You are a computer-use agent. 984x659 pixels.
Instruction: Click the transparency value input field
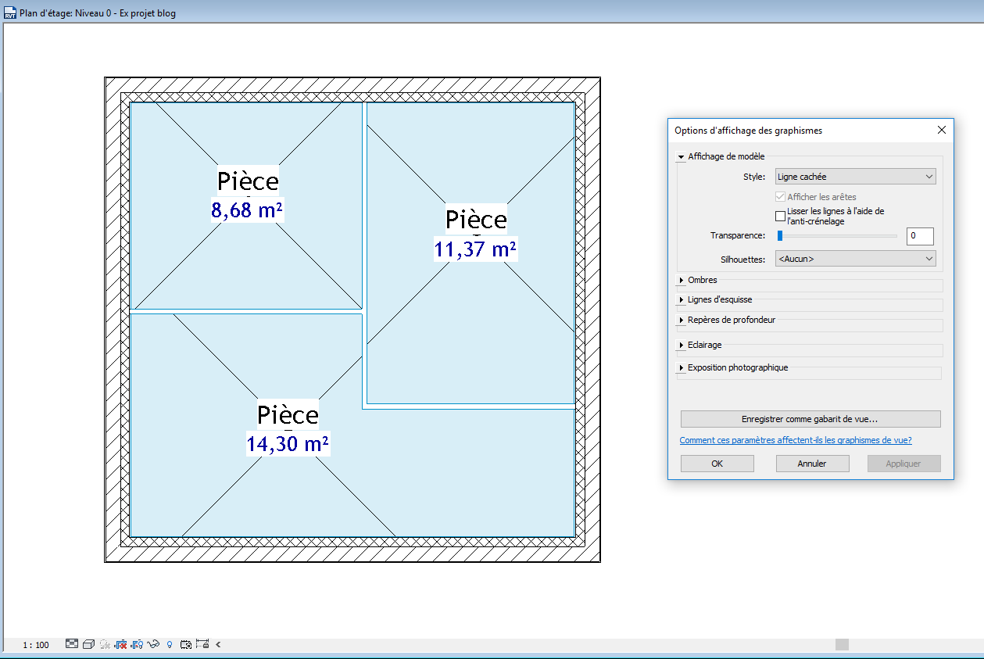920,235
